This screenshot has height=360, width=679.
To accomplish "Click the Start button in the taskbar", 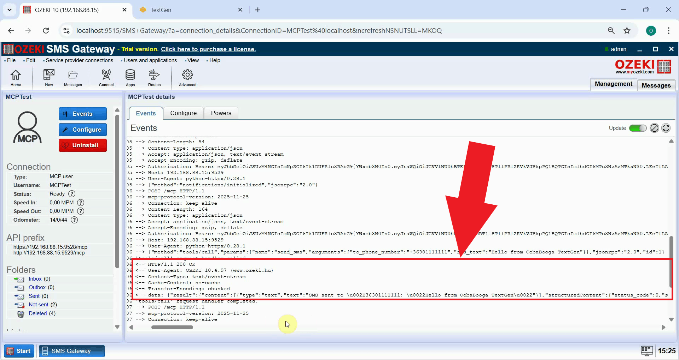I will [x=19, y=351].
